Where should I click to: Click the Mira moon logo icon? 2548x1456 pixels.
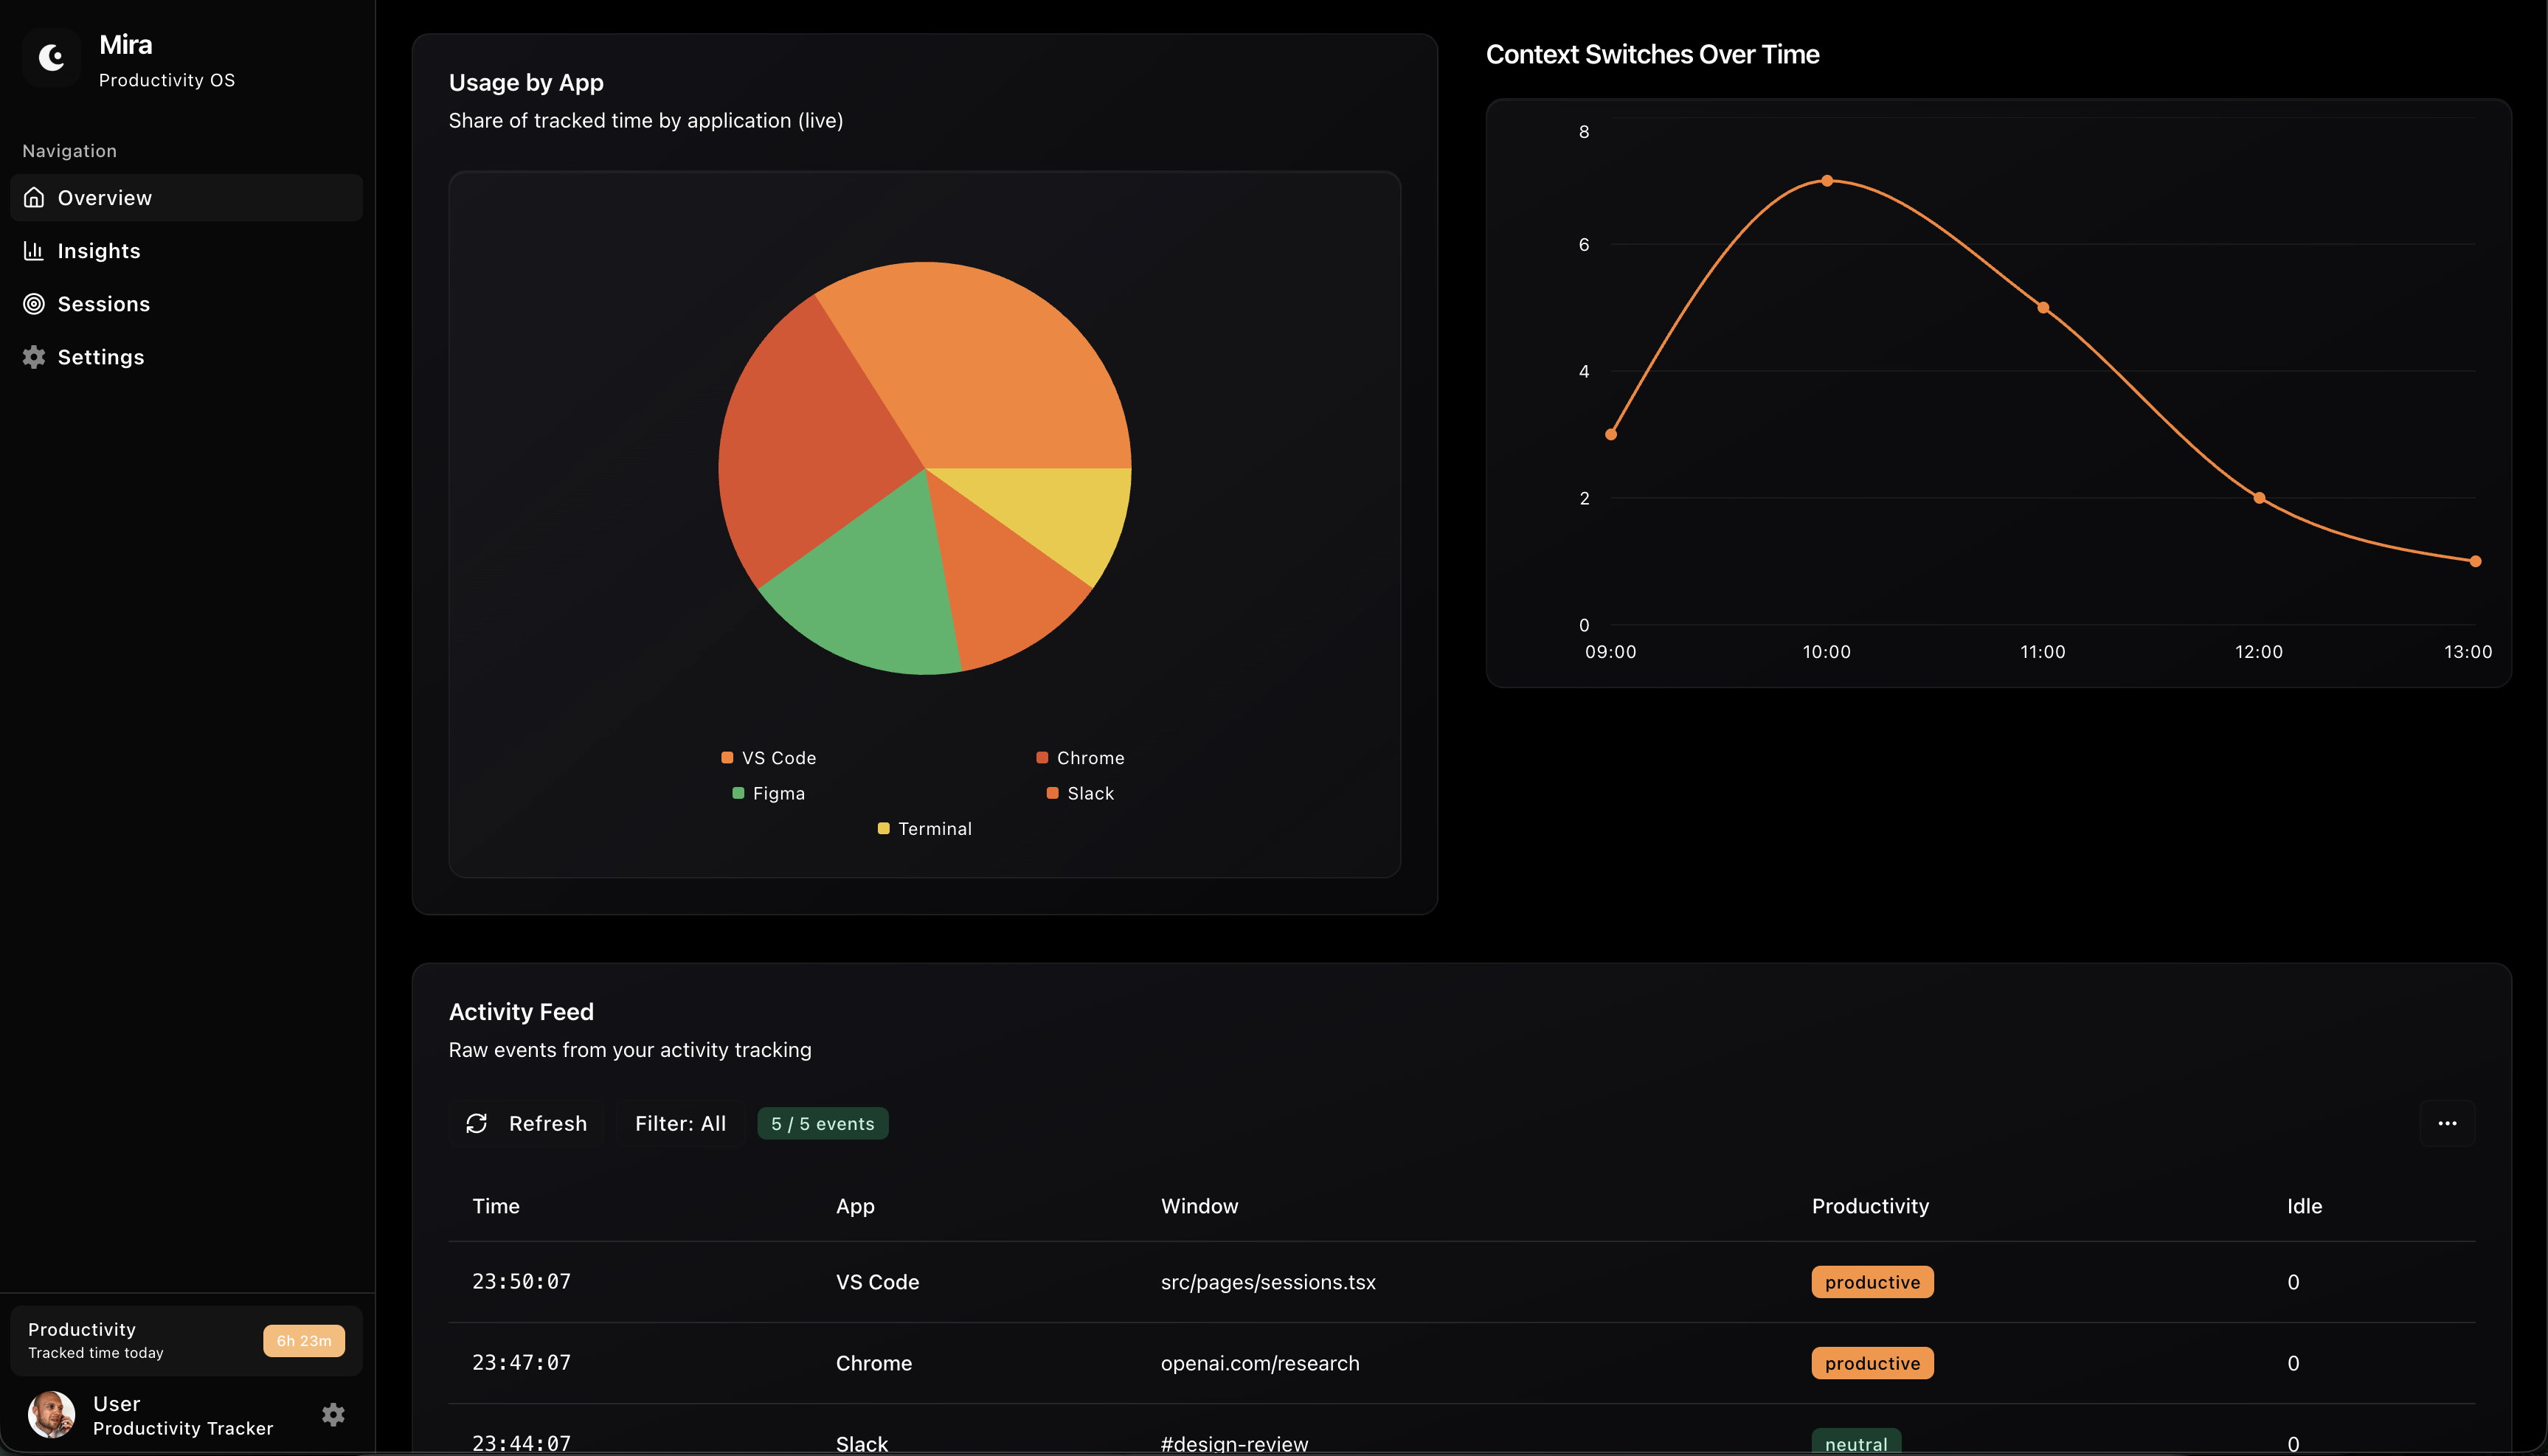pos(51,58)
